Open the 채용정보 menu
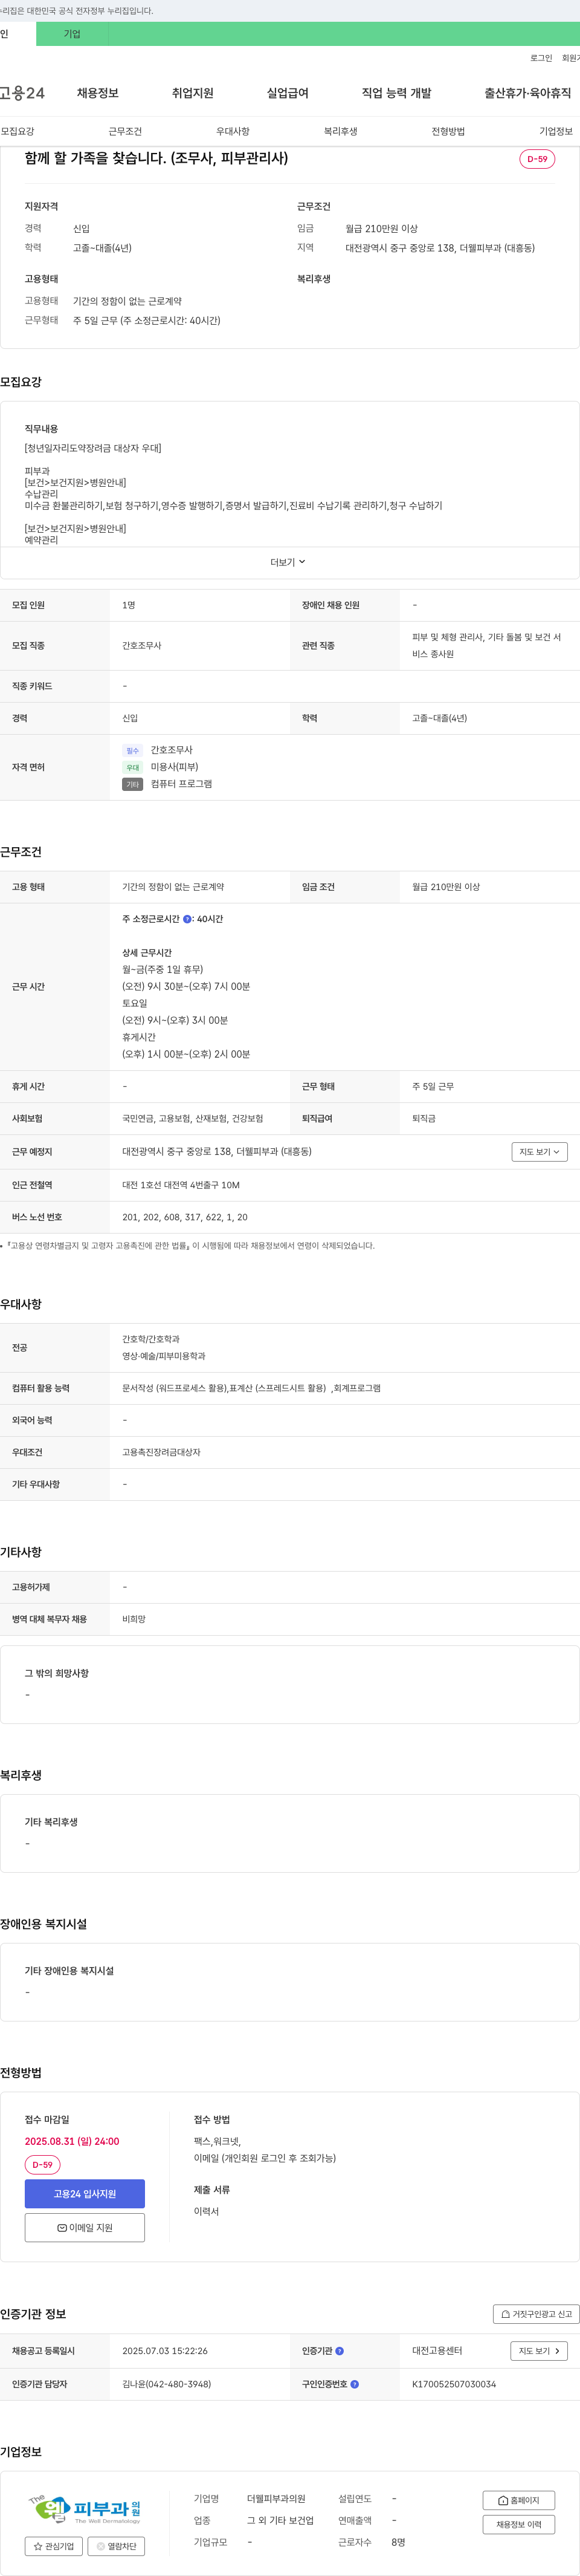The image size is (580, 2576). (x=98, y=93)
